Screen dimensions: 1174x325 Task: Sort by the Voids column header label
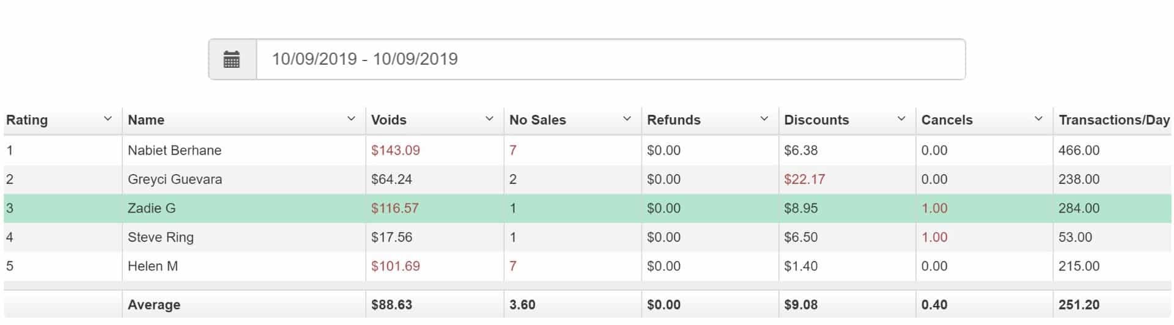389,120
